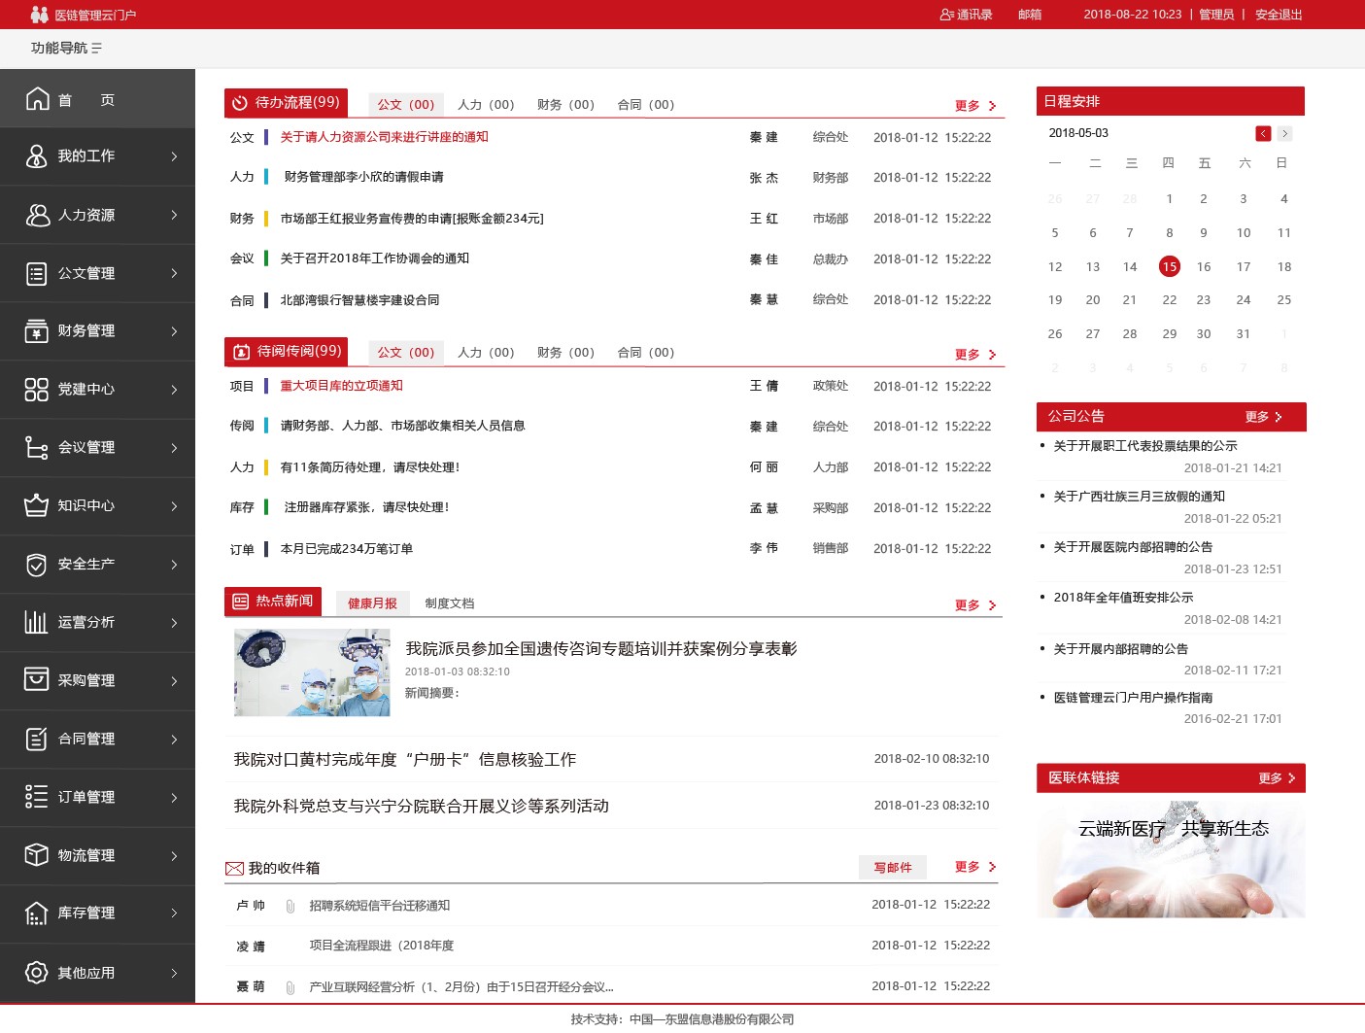Open news 我院对口黄村完成年度“户册卡”信息核验工作
The image size is (1365, 1033).
coord(405,759)
